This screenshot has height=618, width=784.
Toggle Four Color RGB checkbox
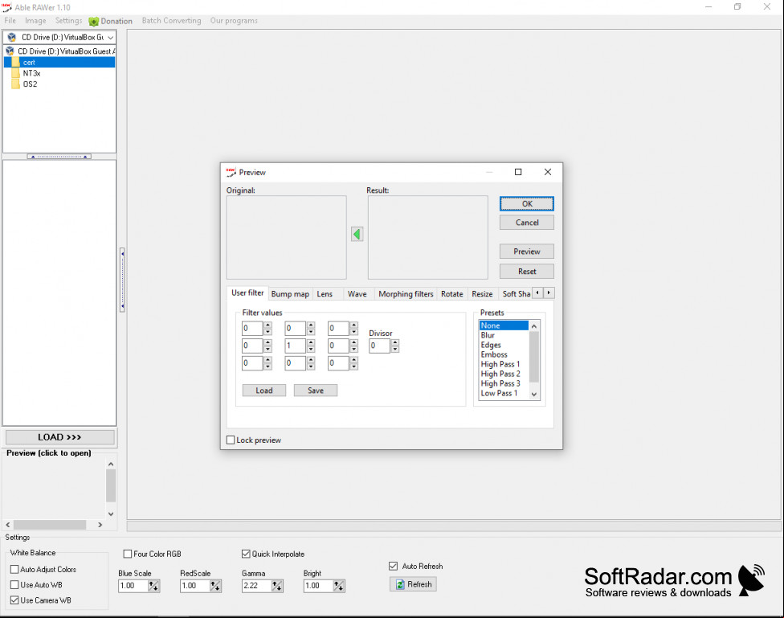(x=128, y=554)
